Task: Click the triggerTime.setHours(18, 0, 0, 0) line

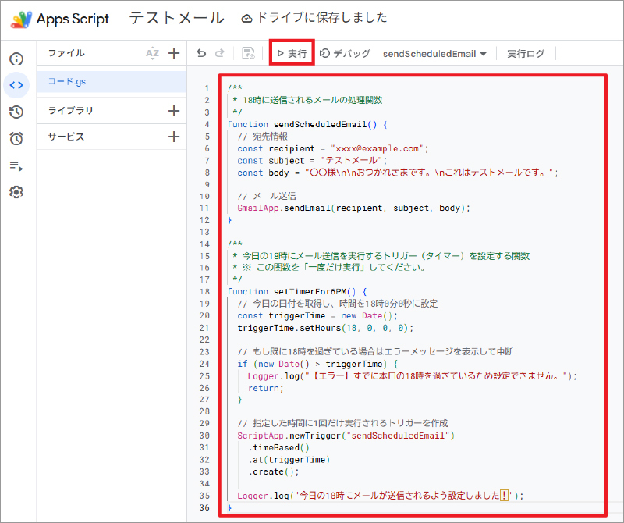Action: (x=325, y=328)
